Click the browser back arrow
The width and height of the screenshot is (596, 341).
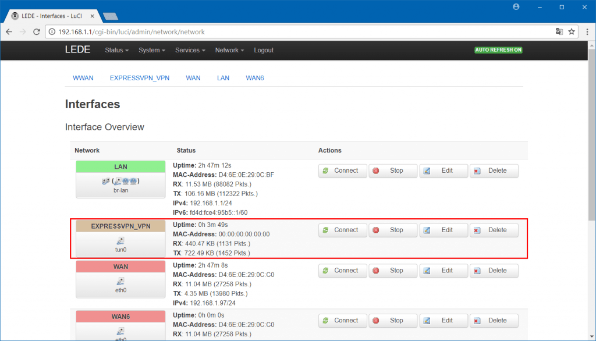9,31
